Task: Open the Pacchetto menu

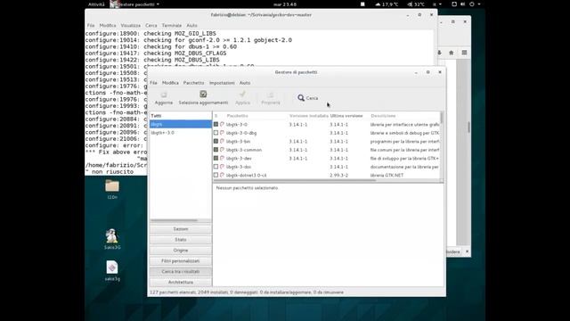Action: point(193,83)
